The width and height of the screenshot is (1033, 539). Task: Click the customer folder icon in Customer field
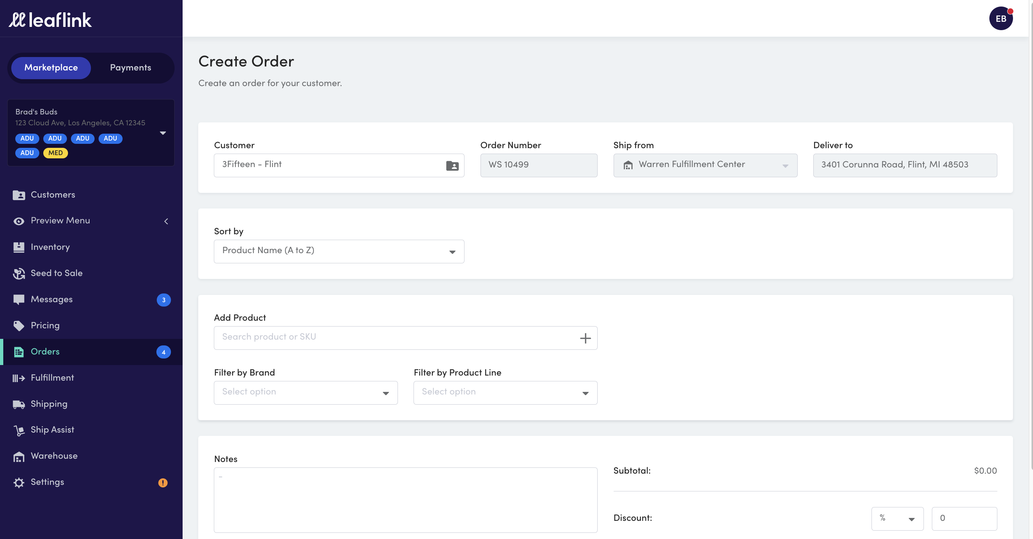click(x=452, y=165)
